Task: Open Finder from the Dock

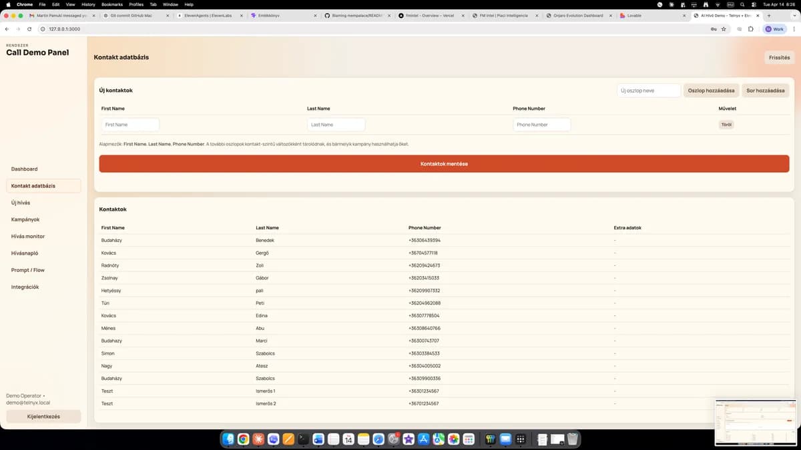Action: point(228,439)
